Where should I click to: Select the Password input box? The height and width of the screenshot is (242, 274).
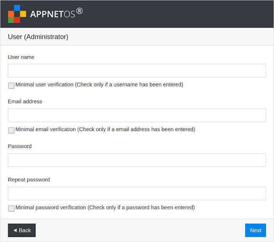137,160
